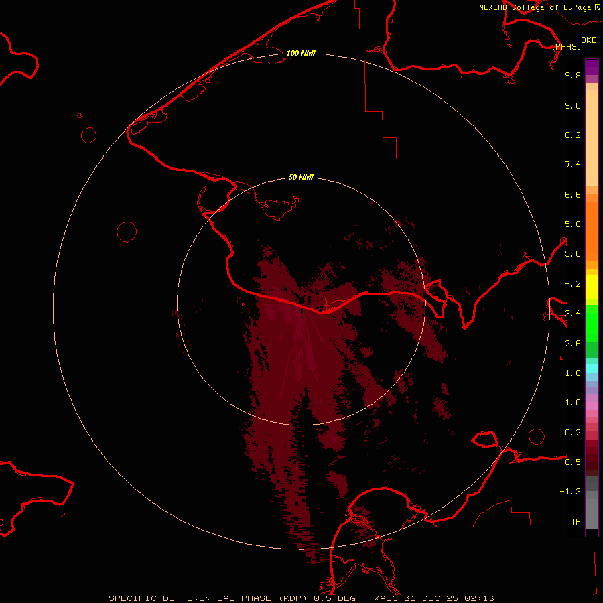Click the -1.3 scale value
This screenshot has height=603, width=603.
point(570,492)
